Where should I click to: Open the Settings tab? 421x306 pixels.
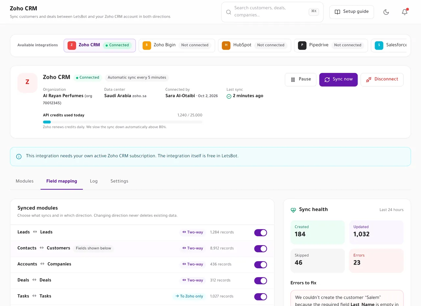[119, 181]
